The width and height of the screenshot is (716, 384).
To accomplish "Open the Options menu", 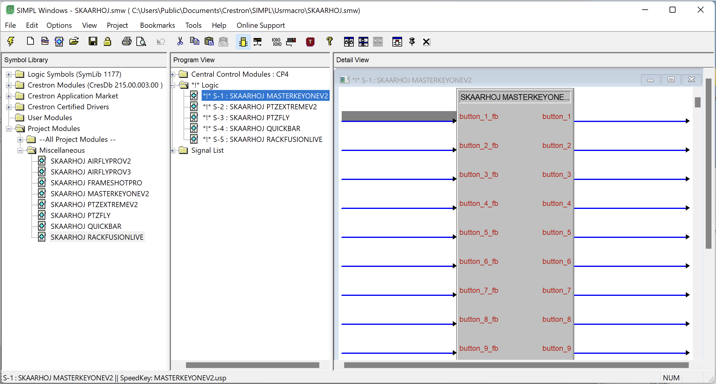I will point(59,25).
